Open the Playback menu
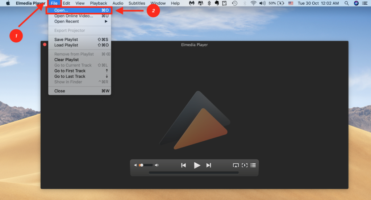Screen dimensions: 371x200 (x=99, y=3)
